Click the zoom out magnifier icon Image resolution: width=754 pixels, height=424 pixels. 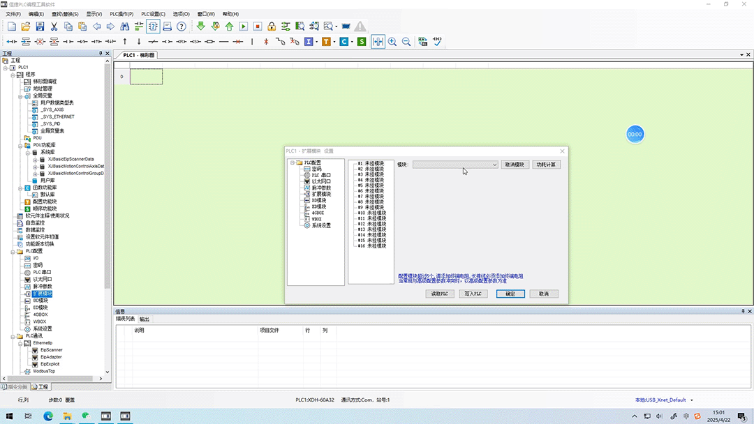(x=406, y=42)
